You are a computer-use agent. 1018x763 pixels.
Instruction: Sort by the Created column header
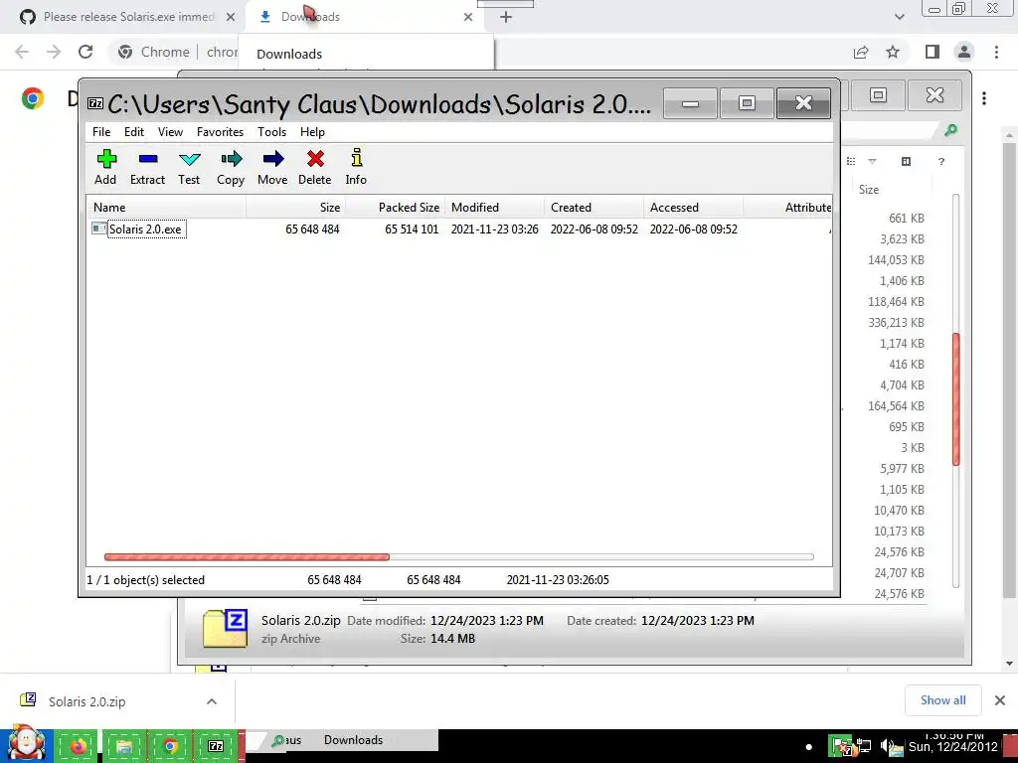[594, 208]
